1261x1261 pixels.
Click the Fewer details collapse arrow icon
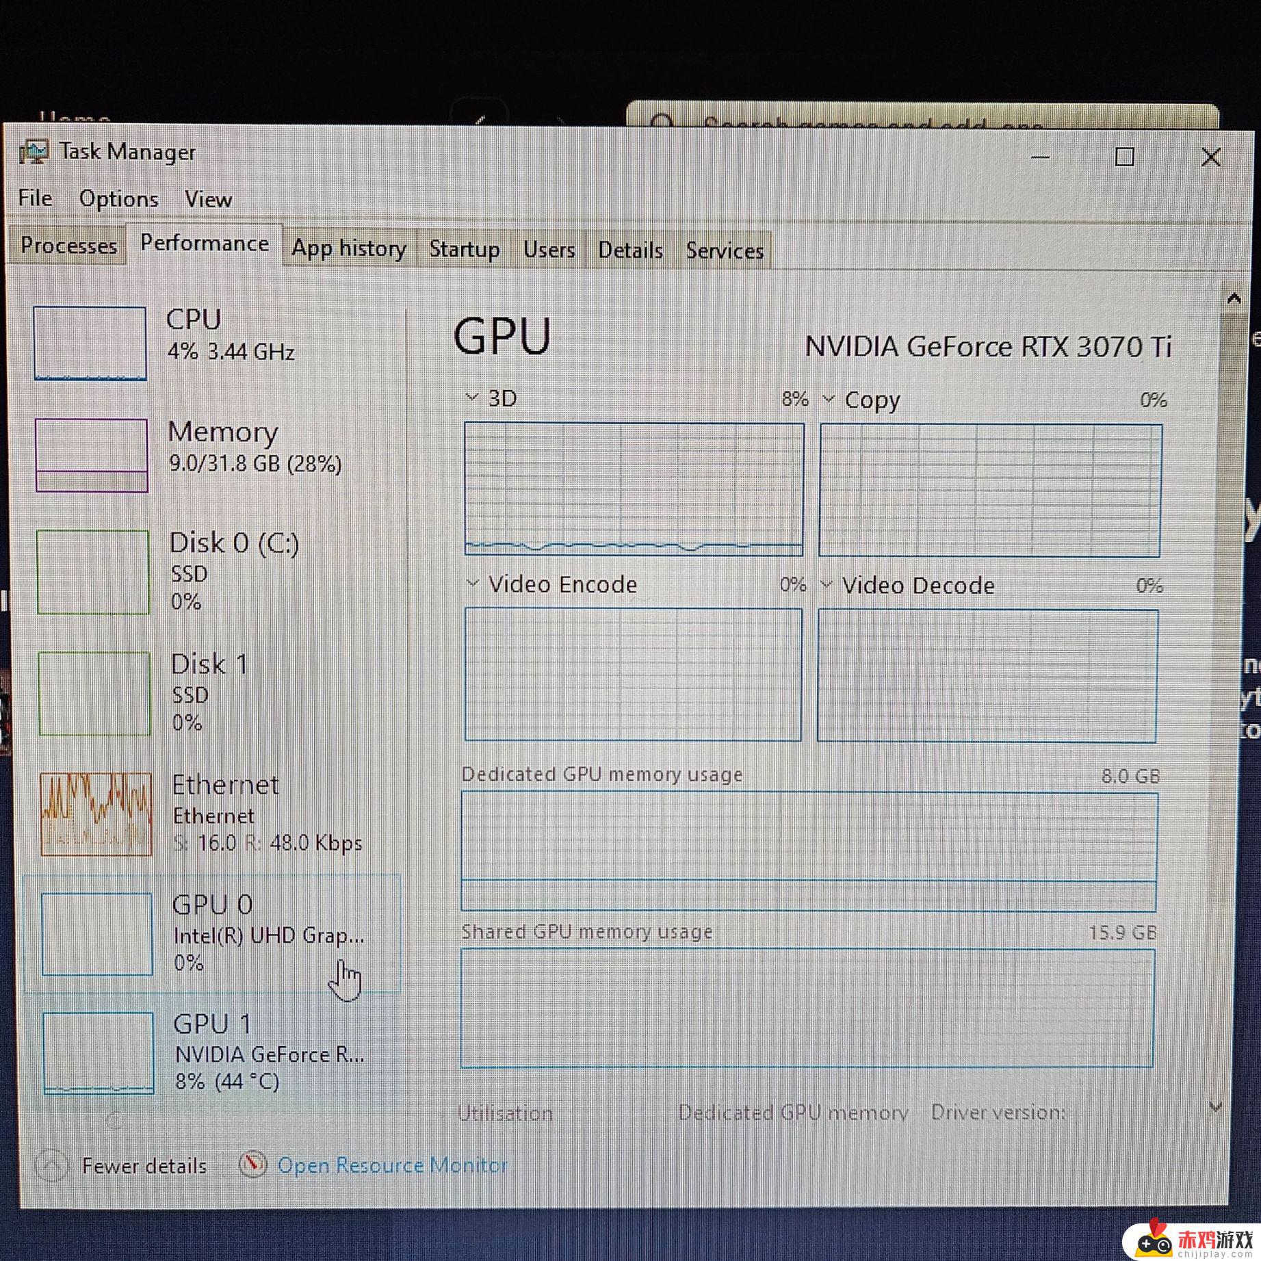point(51,1165)
